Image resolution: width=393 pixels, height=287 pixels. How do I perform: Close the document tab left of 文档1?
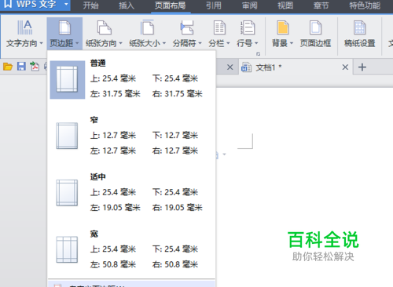(x=230, y=67)
